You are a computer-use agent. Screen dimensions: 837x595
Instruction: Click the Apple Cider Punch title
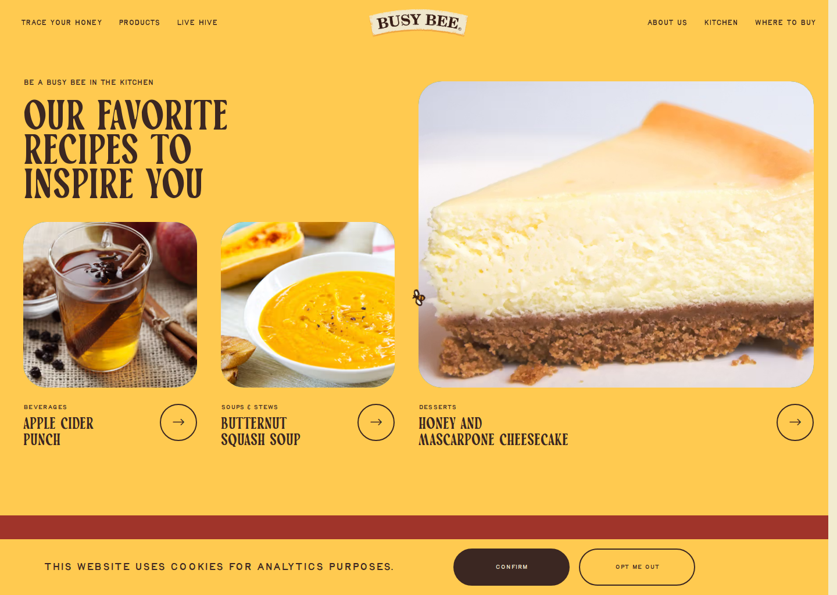pos(58,431)
